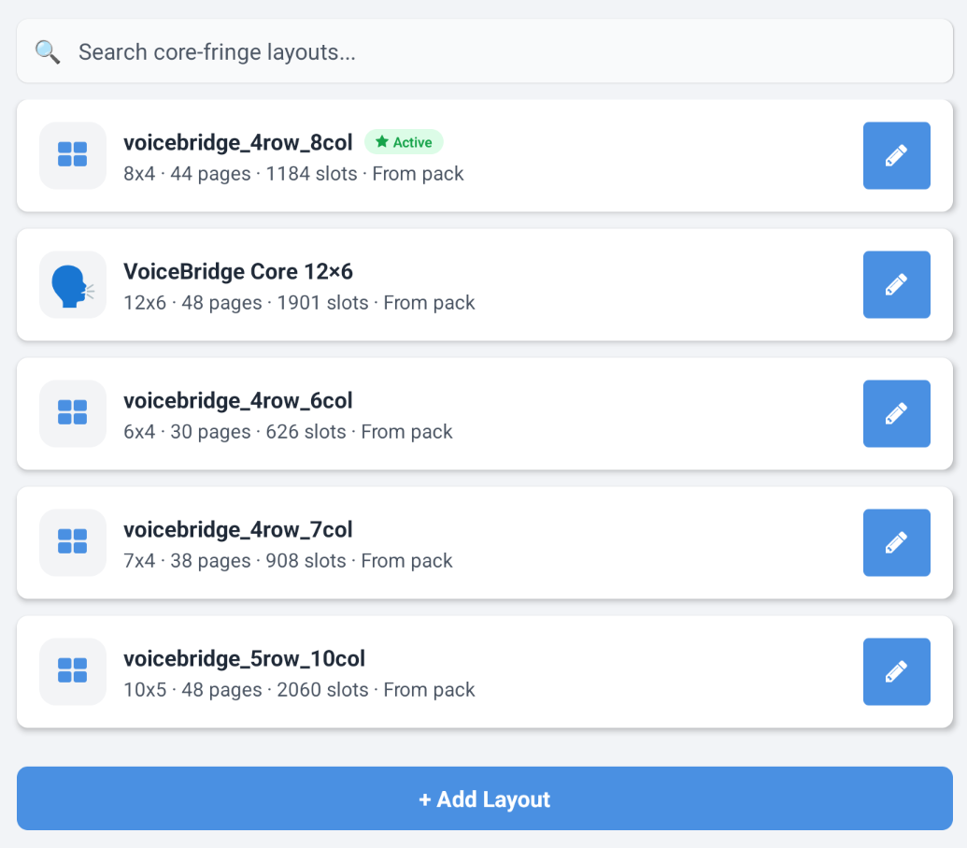Open editor for voicebridge_4row_7col
This screenshot has width=967, height=848.
pyautogui.click(x=896, y=542)
